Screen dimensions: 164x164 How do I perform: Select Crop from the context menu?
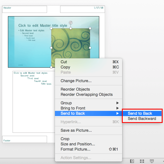tap(65, 139)
